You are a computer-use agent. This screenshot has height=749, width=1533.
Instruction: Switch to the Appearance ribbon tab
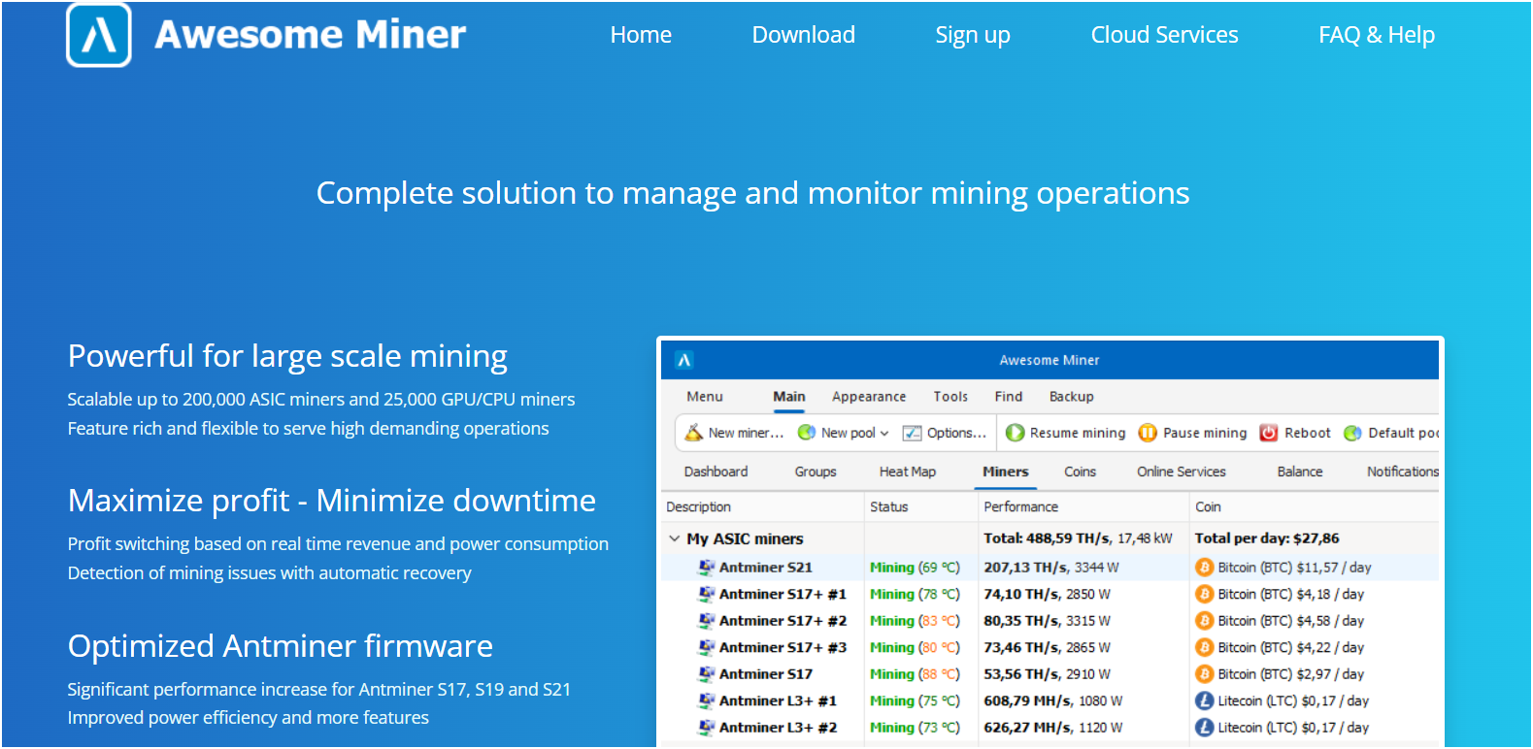869,397
